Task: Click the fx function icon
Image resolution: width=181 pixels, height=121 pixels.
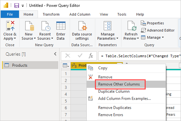Action: (91, 56)
